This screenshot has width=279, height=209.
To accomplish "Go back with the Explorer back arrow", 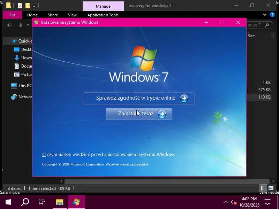I will pyautogui.click(x=9, y=25).
